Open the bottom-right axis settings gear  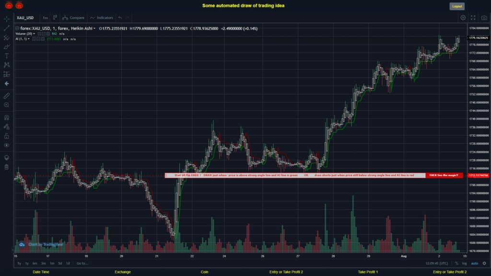pos(484,263)
